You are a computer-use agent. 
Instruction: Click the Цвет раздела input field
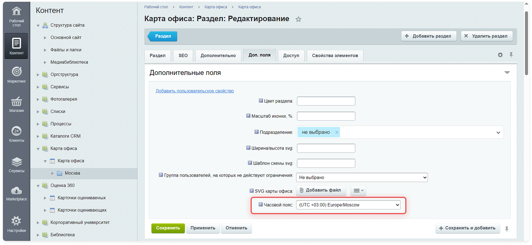326,101
